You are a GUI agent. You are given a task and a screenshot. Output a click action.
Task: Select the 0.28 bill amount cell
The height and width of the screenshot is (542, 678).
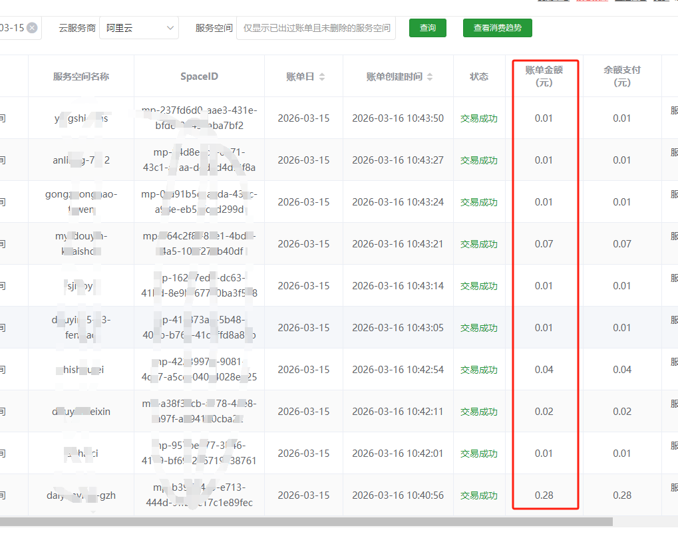click(544, 495)
